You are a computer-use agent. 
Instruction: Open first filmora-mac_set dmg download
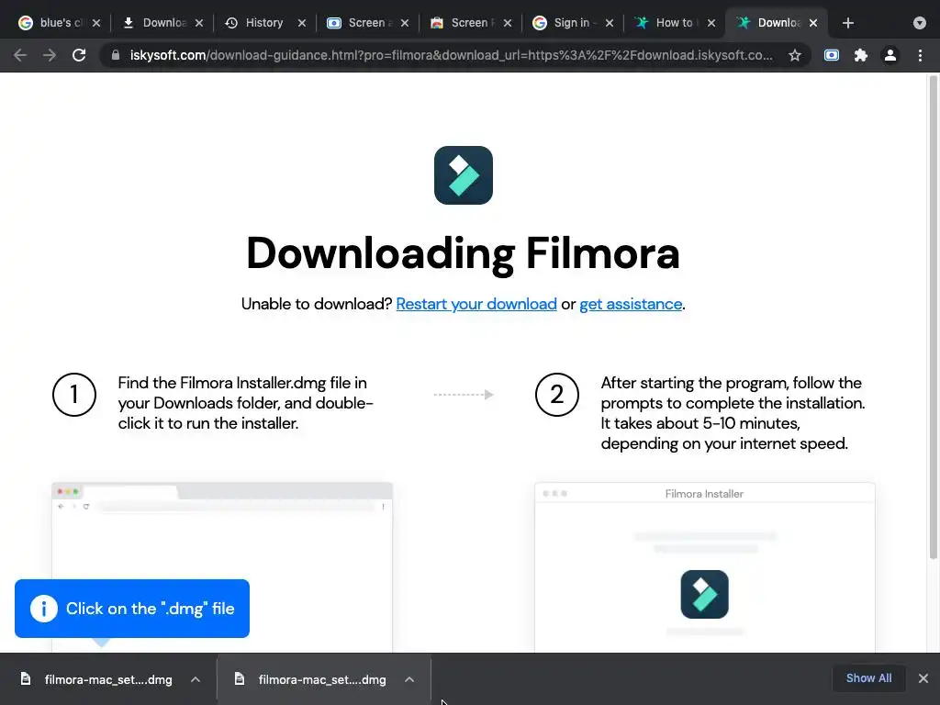coord(108,679)
